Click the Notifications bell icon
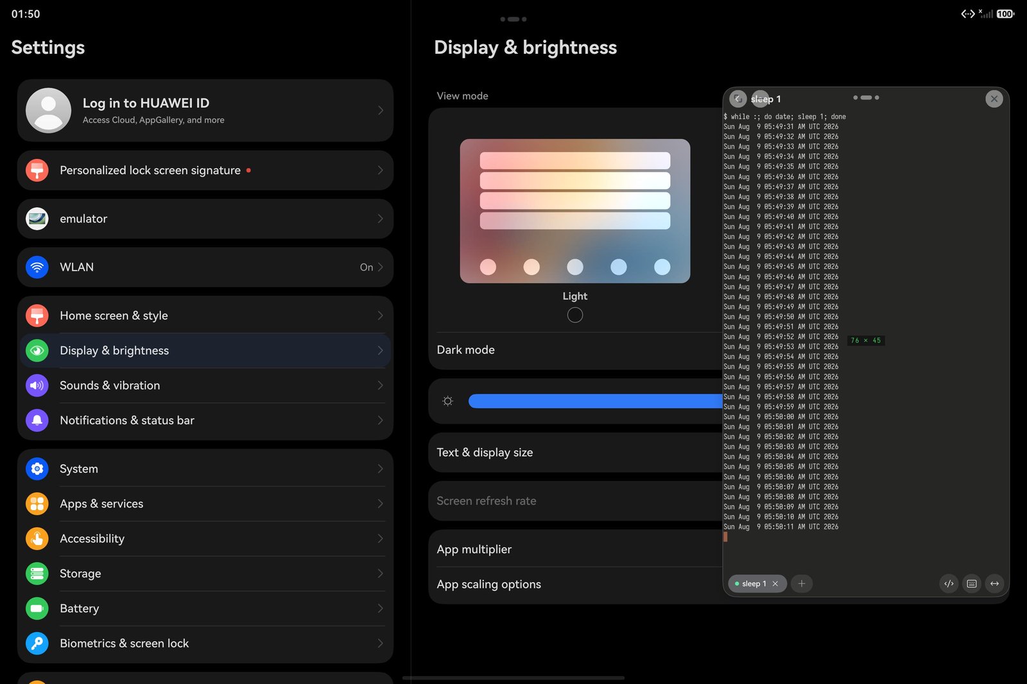The image size is (1027, 684). pos(37,421)
